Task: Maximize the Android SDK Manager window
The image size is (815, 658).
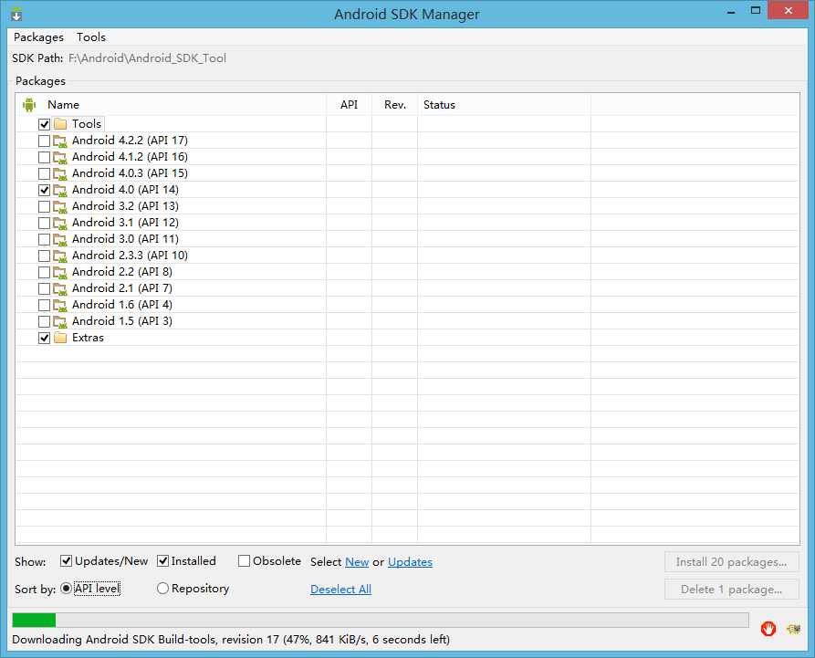Action: (756, 10)
